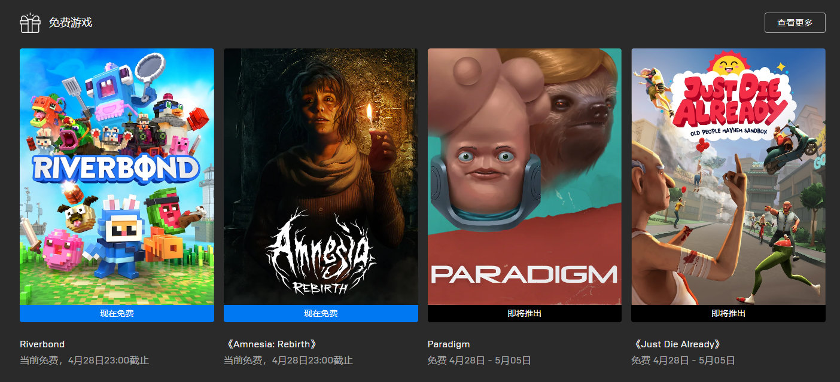Click the gift box icon beside 免费游戏
This screenshot has width=840, height=382.
click(x=30, y=23)
